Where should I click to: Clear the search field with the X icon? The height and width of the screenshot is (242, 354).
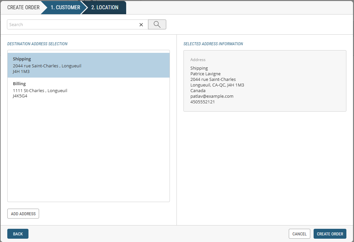[141, 25]
